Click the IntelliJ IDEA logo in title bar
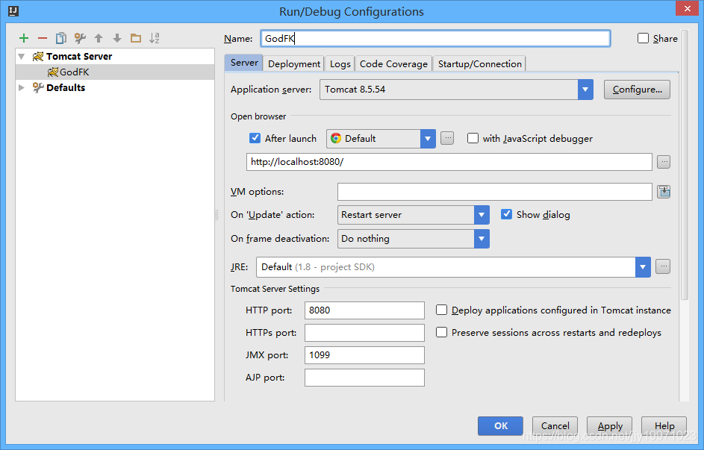 tap(13, 10)
